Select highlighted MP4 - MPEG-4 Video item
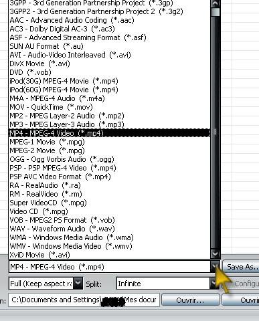This screenshot has height=321, width=259. (x=109, y=133)
